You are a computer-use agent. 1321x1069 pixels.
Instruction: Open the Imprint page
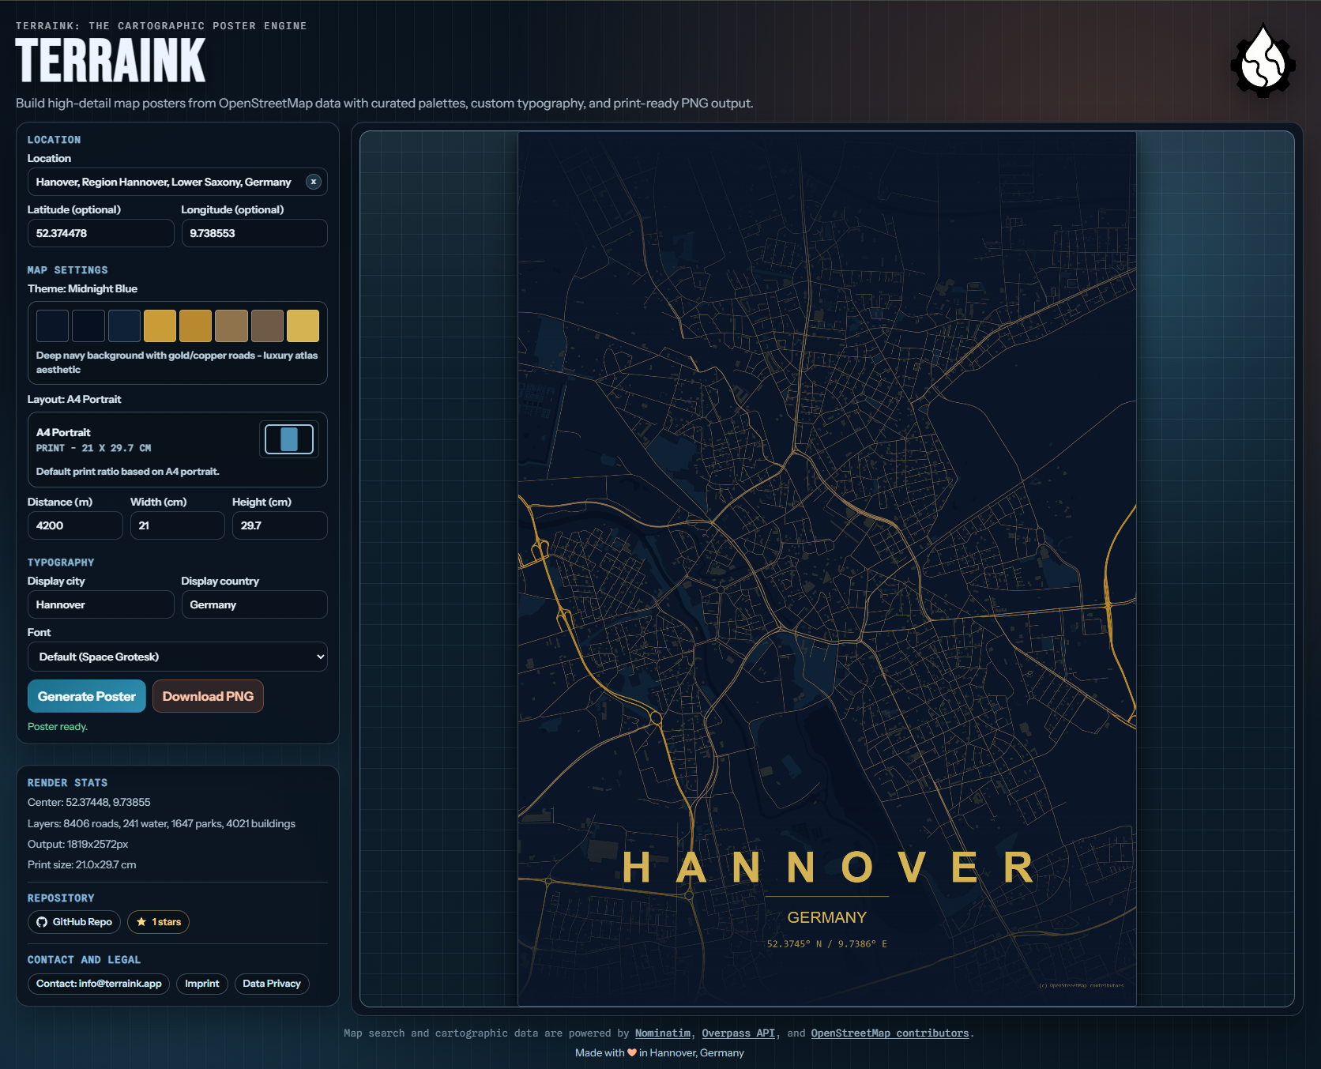(x=201, y=984)
